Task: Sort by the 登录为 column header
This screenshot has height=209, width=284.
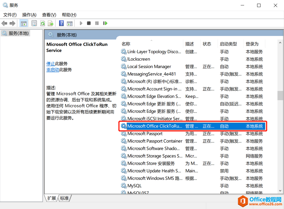Action: (254, 44)
